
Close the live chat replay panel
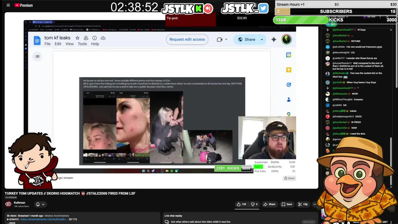coord(387,17)
